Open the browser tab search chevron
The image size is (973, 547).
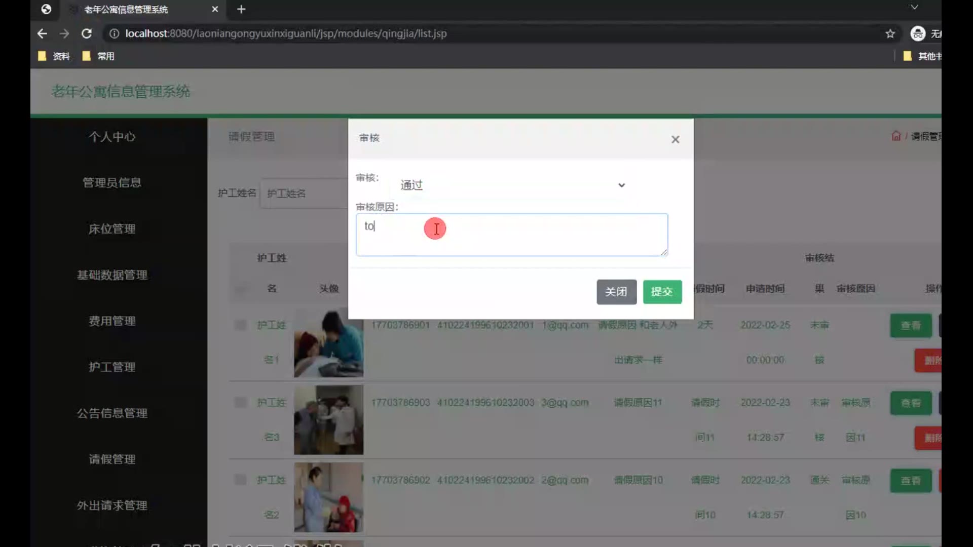pyautogui.click(x=914, y=7)
